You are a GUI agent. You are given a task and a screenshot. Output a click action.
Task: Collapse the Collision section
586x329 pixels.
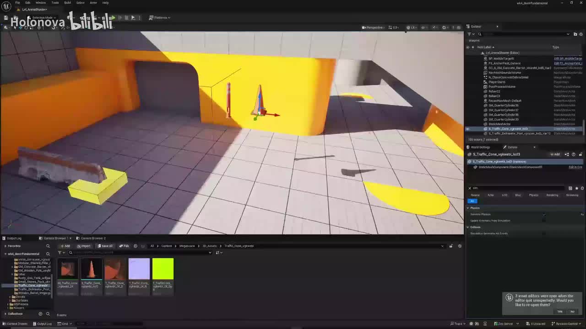(468, 227)
